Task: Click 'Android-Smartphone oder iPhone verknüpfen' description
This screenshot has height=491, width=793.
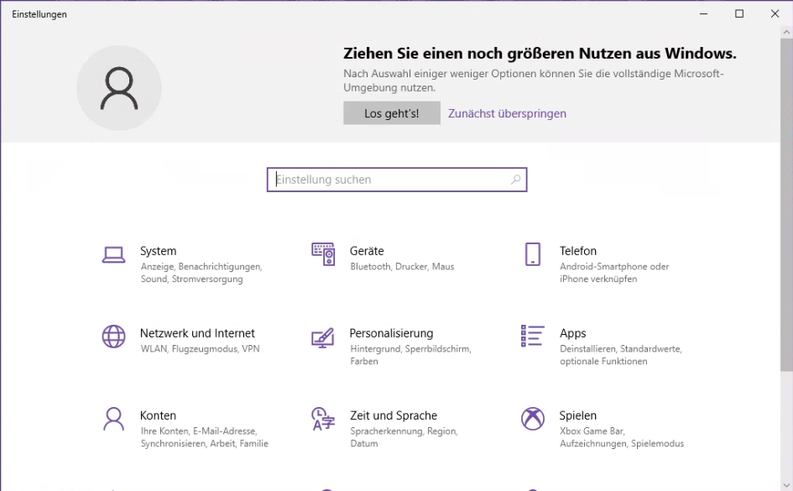Action: [x=614, y=273]
